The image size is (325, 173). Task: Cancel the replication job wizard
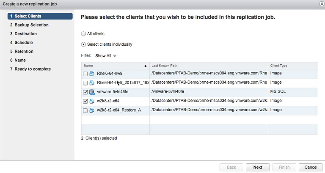(311, 167)
